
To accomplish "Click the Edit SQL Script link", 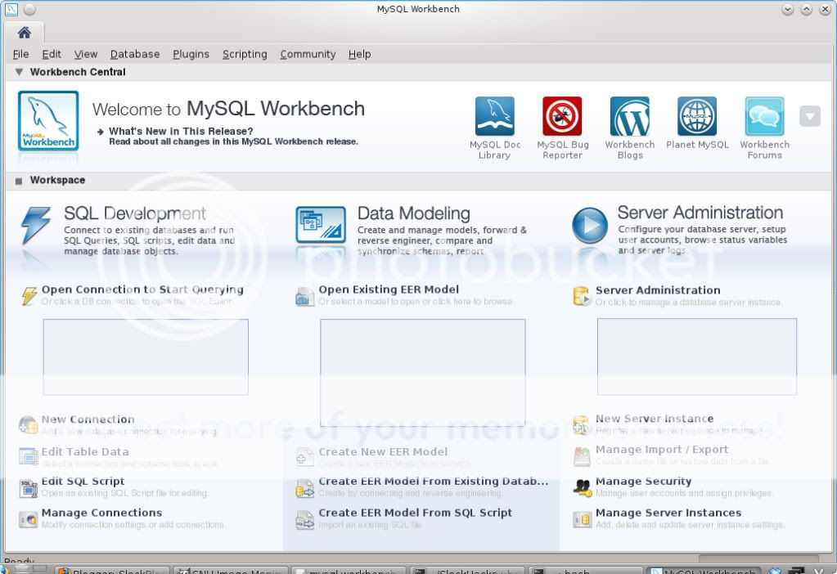I will 83,481.
